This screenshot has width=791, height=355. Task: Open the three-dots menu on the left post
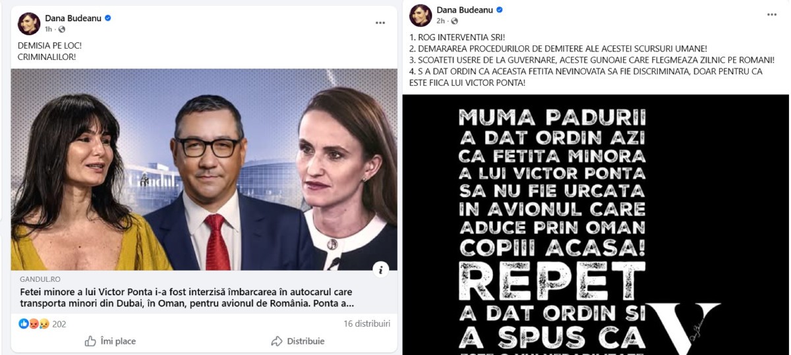[x=380, y=23]
